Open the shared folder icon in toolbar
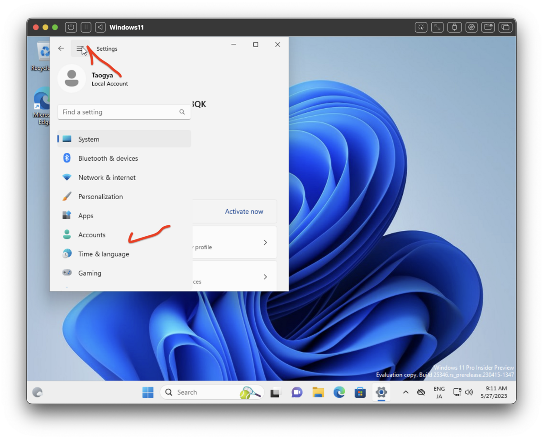 (x=488, y=27)
